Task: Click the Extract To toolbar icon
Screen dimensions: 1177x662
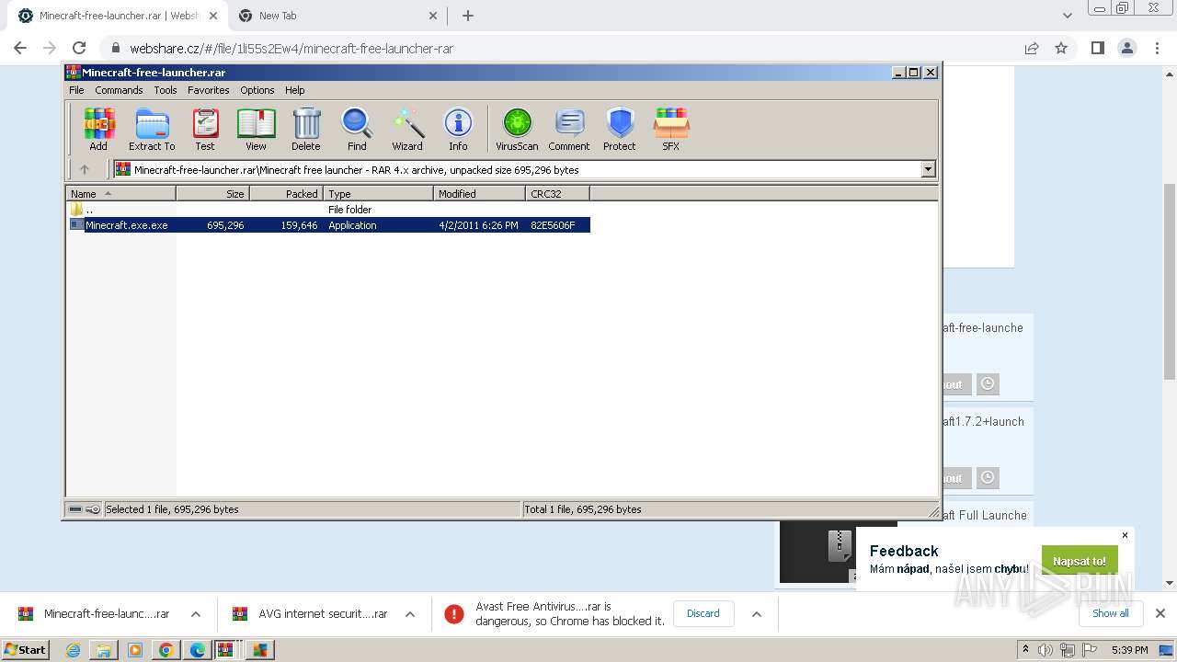Action: click(x=152, y=129)
